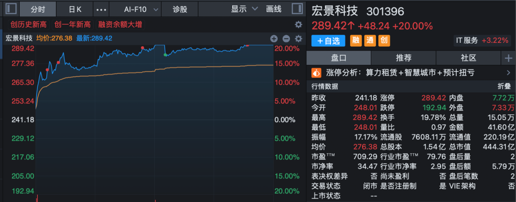Click 最新:289.42 legend label
The image size is (516, 202).
[94, 39]
